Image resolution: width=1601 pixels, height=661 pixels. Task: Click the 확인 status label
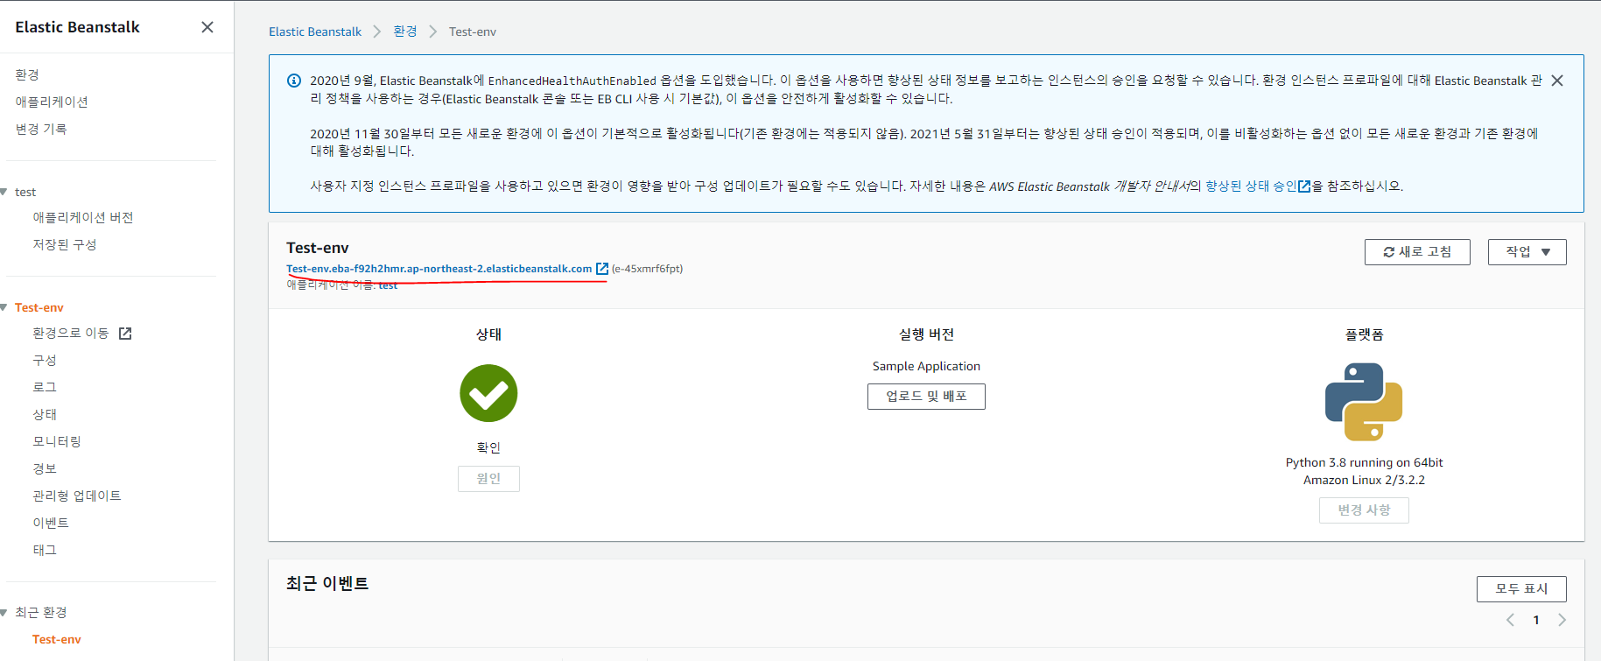[x=488, y=447]
